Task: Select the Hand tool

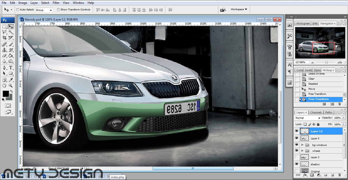Action: click(x=4, y=86)
